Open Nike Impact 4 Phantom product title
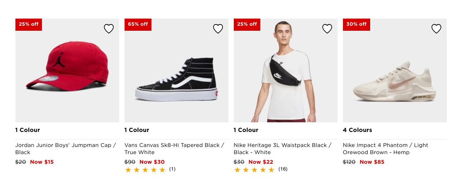The height and width of the screenshot is (192, 450). (x=386, y=149)
